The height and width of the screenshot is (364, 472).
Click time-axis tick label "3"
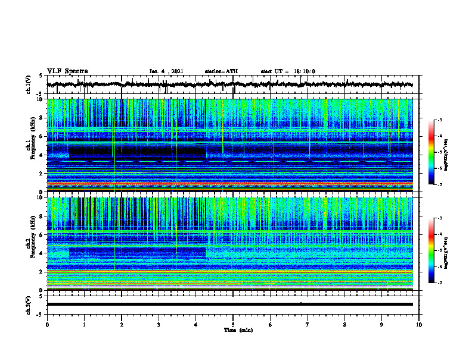pos(159,325)
